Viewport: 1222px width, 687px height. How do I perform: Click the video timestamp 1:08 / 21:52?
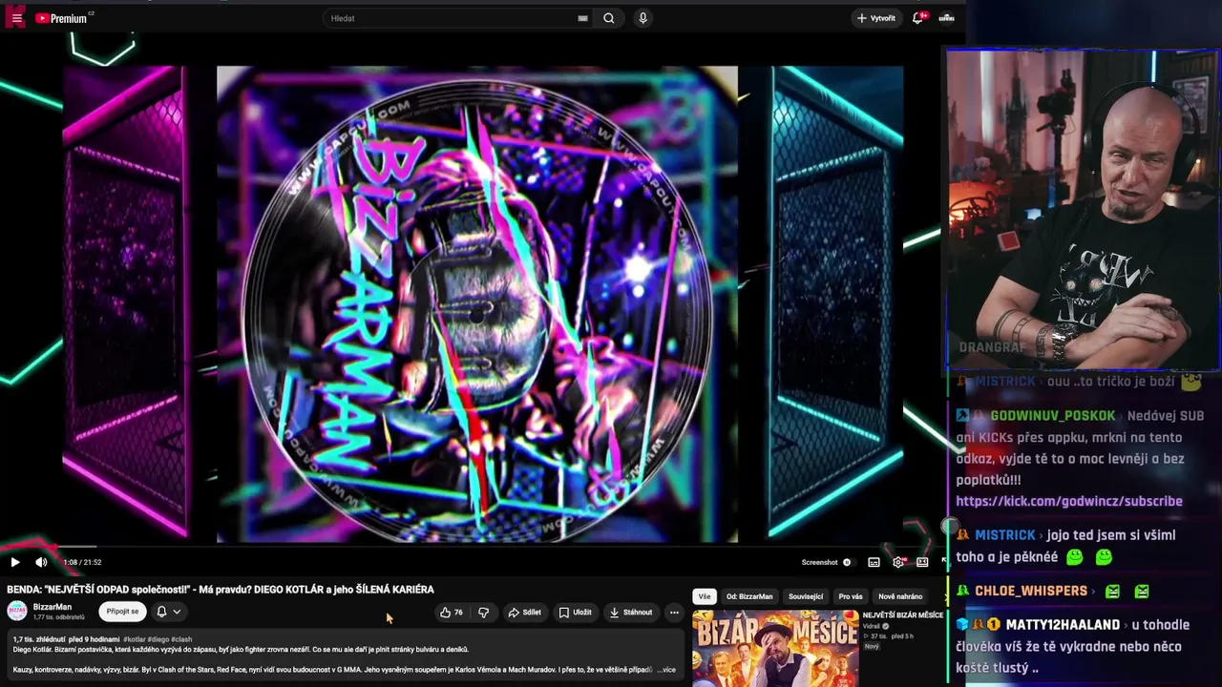82,562
